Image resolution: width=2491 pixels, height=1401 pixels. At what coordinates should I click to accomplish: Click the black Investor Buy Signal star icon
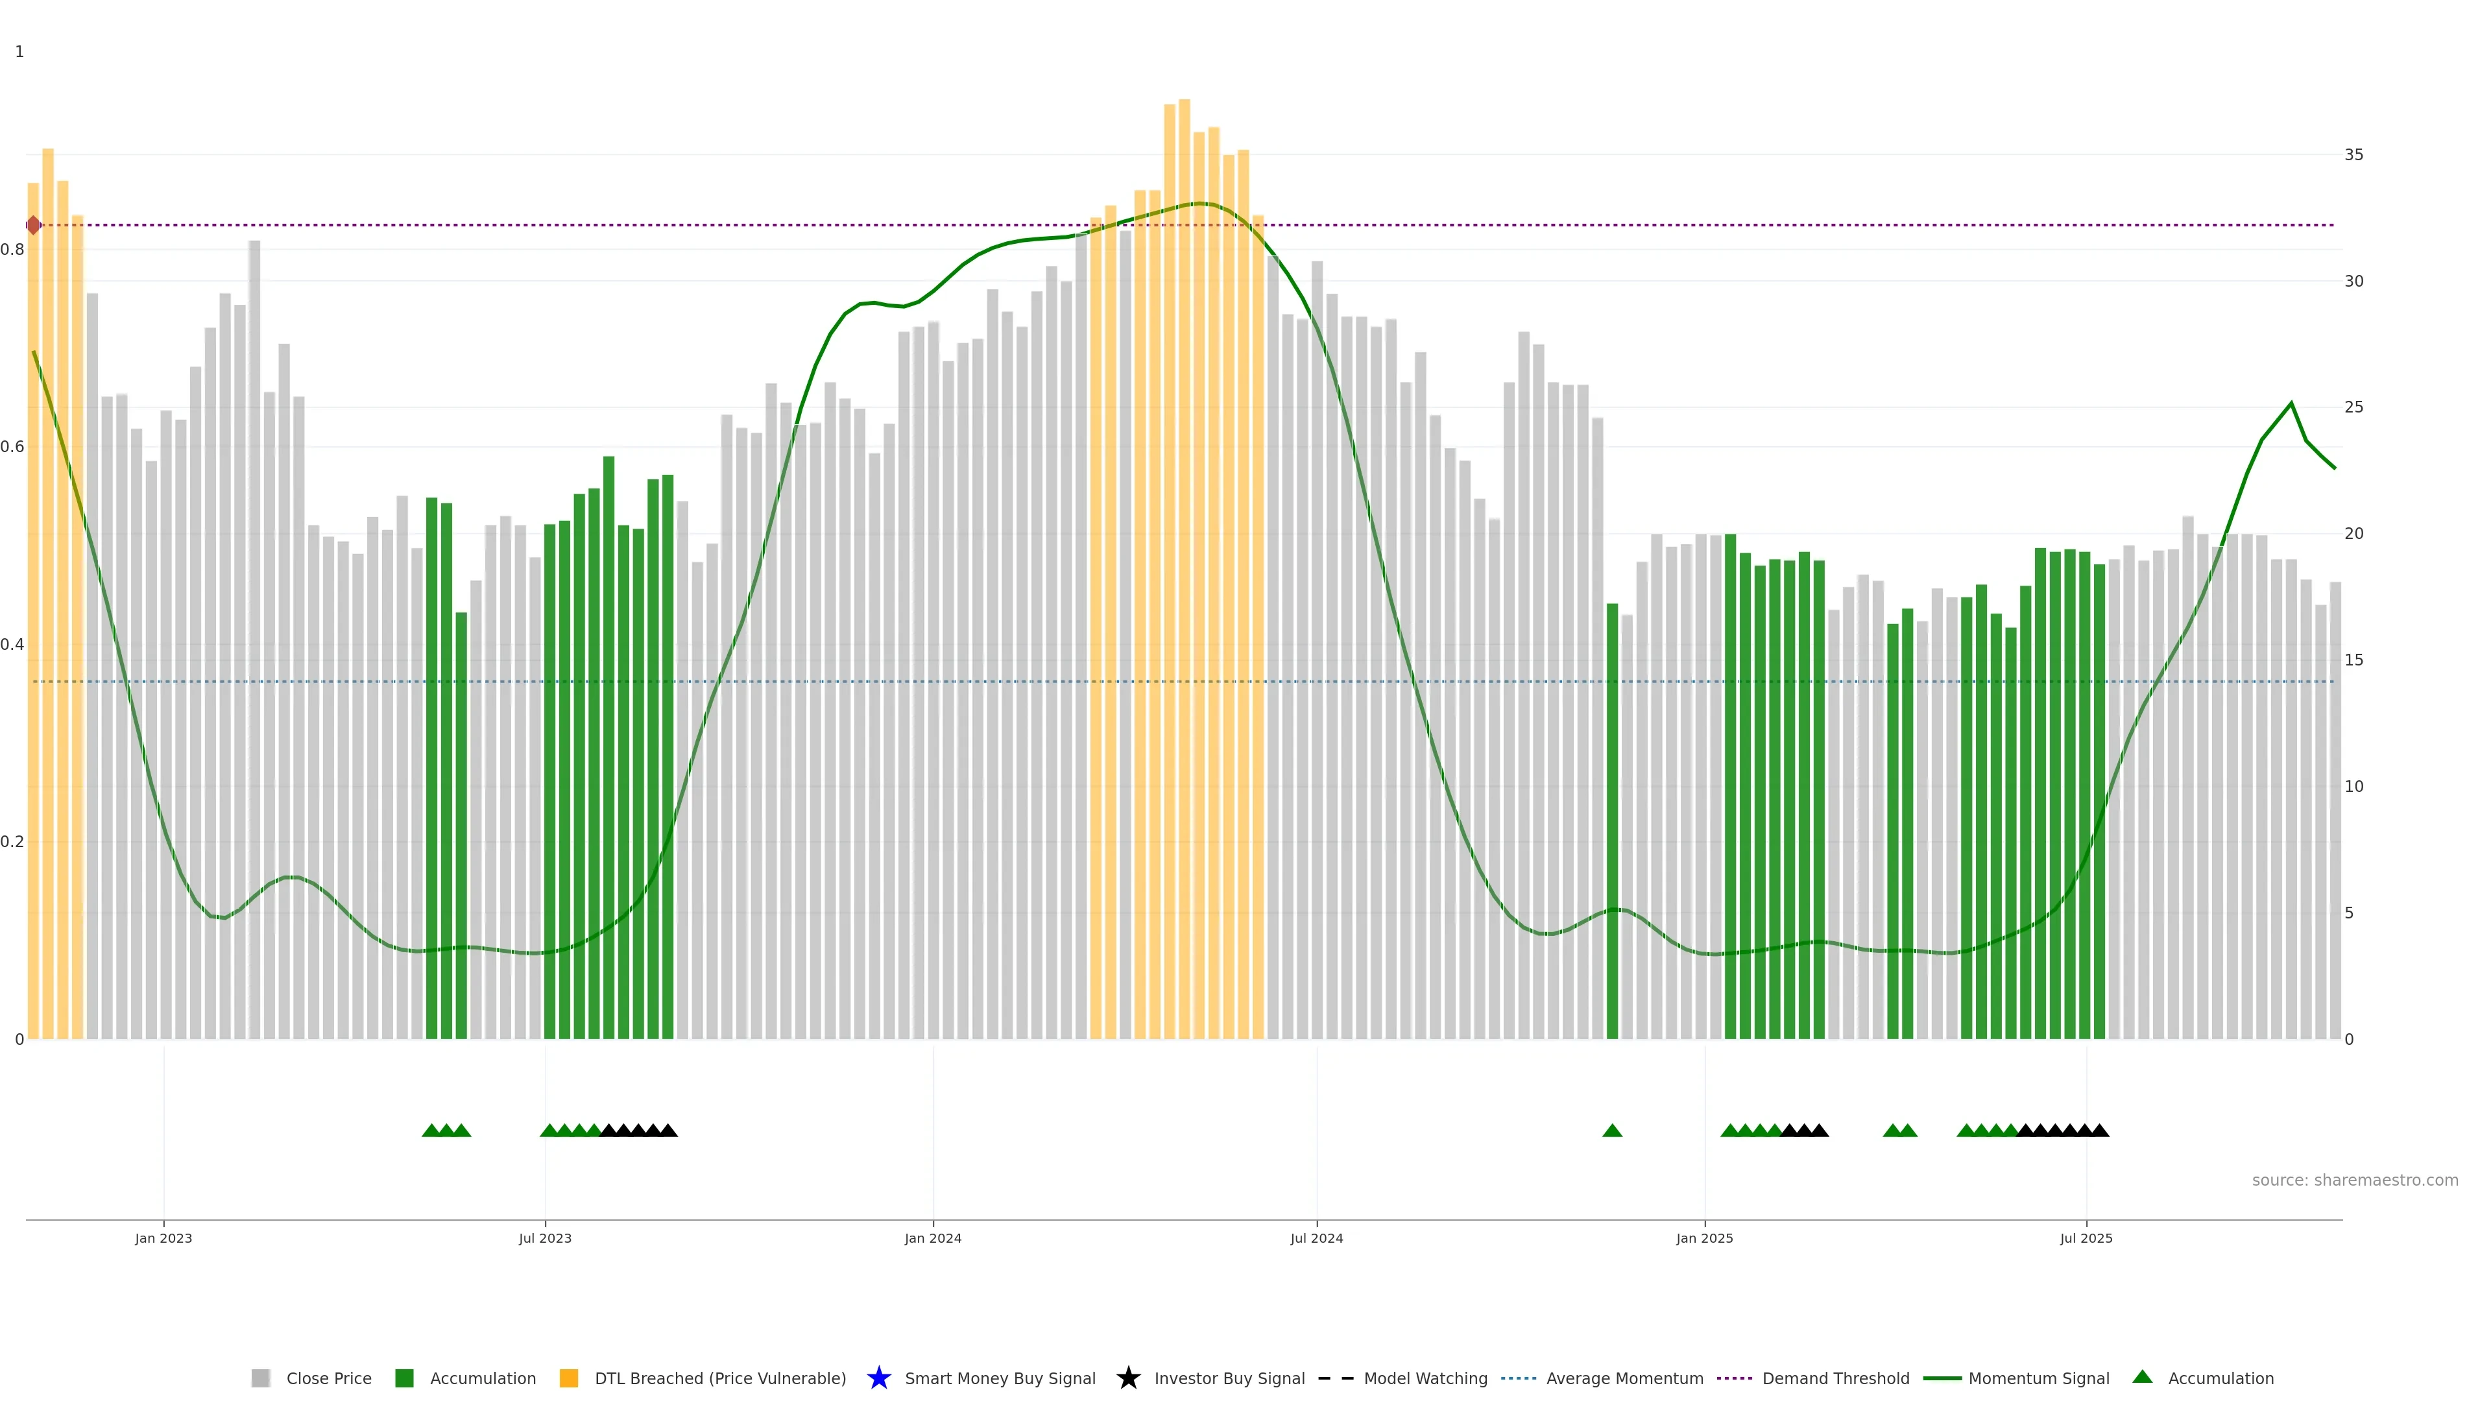[1127, 1378]
